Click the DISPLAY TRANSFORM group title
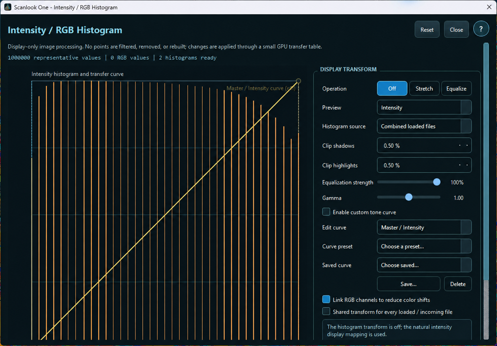Image resolution: width=497 pixels, height=346 pixels. (x=348, y=69)
